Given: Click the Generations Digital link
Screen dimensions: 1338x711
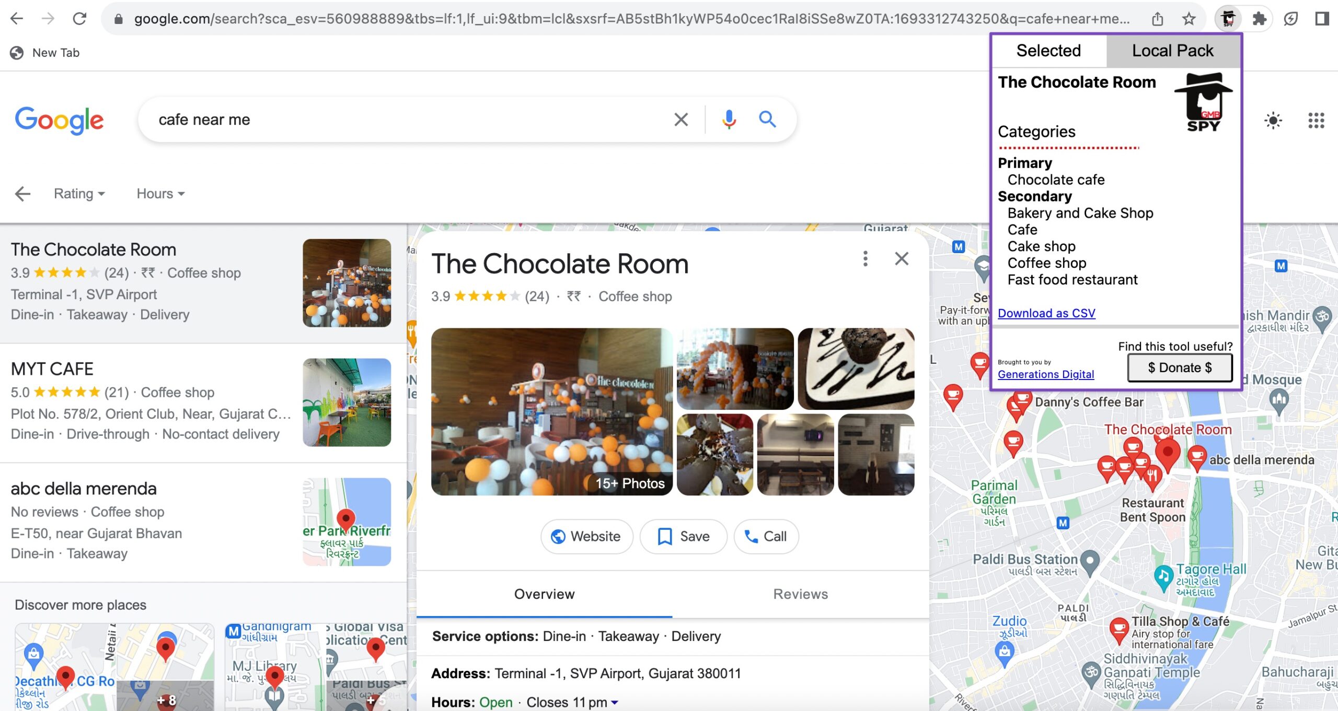Looking at the screenshot, I should coord(1046,374).
